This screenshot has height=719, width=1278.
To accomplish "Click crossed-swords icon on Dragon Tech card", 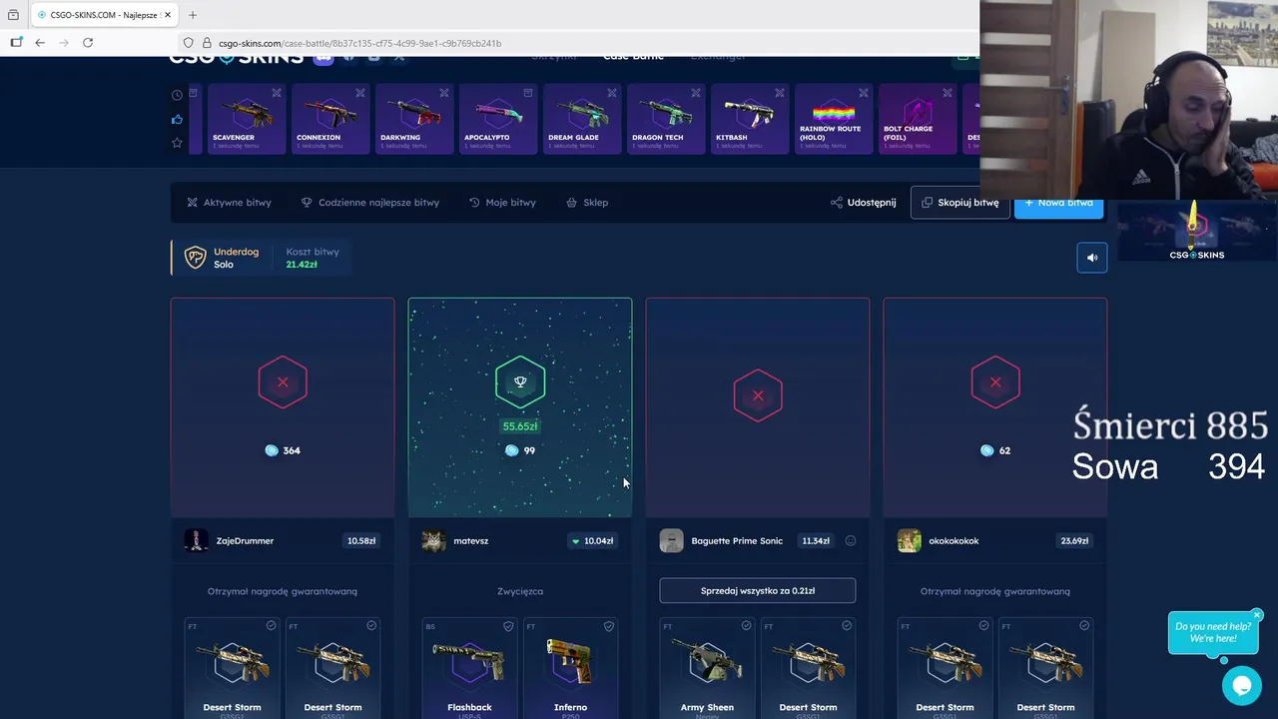I will pos(696,93).
